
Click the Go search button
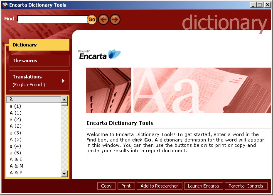point(92,19)
